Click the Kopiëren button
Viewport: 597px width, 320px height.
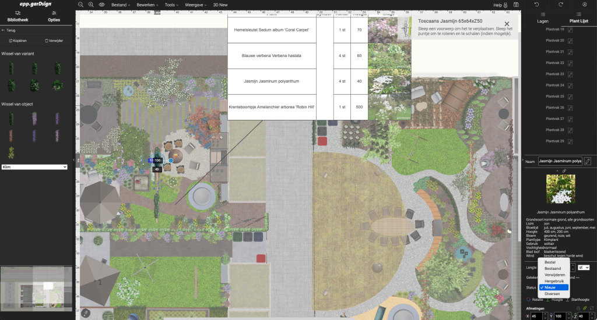[17, 41]
